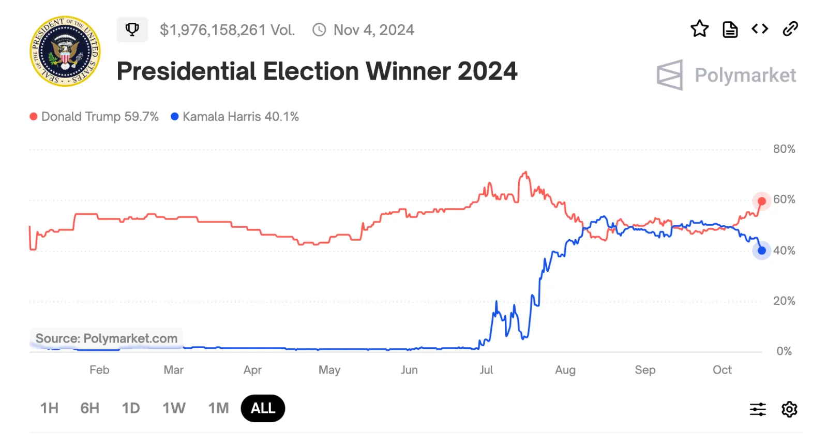Click the embed code icon
Viewport: 827px width, 434px height.
tap(760, 29)
